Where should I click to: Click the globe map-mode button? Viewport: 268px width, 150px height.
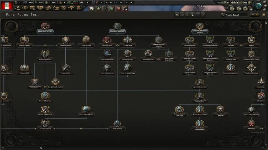tap(258, 6)
